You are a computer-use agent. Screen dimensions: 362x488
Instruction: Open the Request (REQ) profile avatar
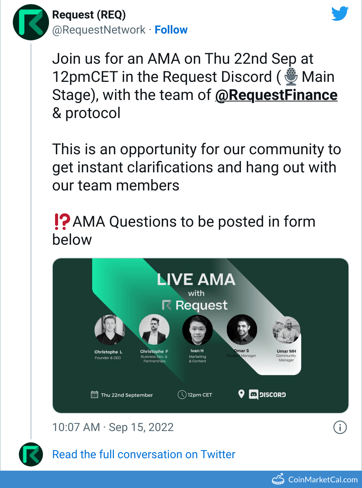pyautogui.click(x=31, y=22)
